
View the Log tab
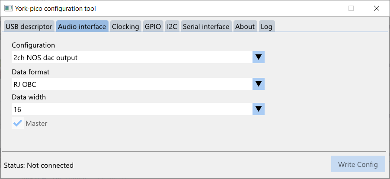pos(267,26)
